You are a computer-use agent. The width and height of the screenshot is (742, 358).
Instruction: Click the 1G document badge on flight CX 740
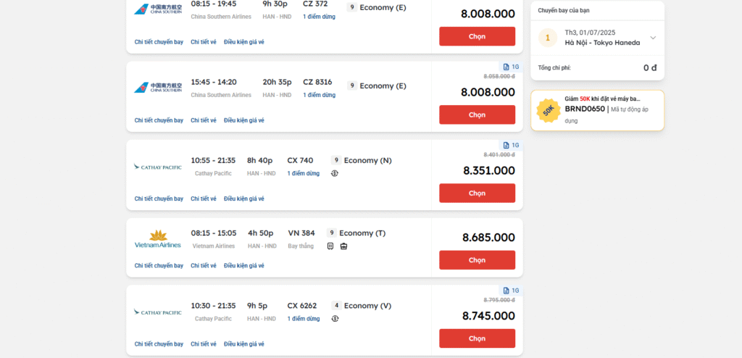pyautogui.click(x=511, y=145)
